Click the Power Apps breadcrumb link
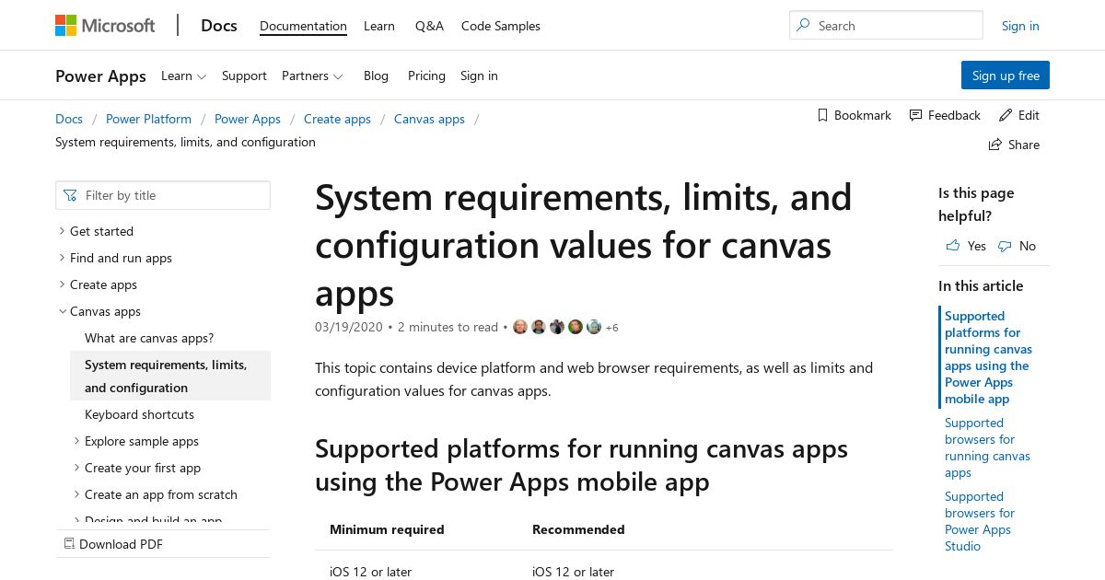 [x=248, y=119]
